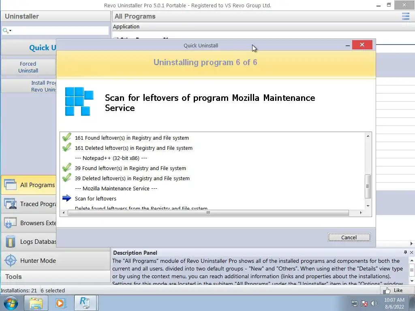Open the Windows Start menu
Screen dimensions: 415x311
(11, 303)
